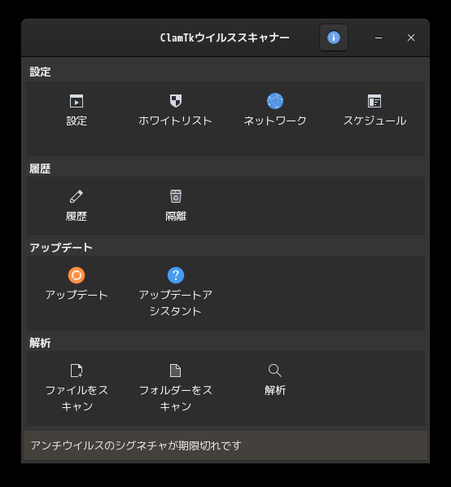Open the ホワイトリスト shield icon
Image resolution: width=451 pixels, height=487 pixels.
(x=176, y=101)
